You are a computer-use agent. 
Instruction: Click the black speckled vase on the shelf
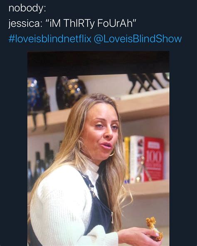pos(71,93)
